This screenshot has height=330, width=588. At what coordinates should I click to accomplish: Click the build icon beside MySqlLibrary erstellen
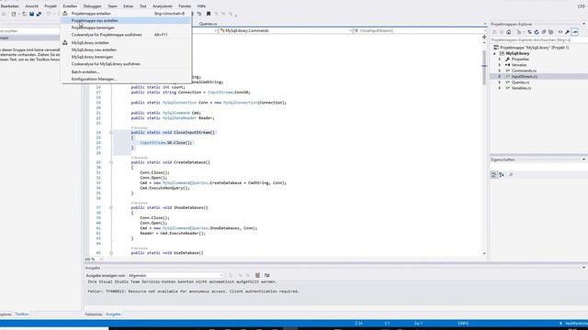(65, 43)
